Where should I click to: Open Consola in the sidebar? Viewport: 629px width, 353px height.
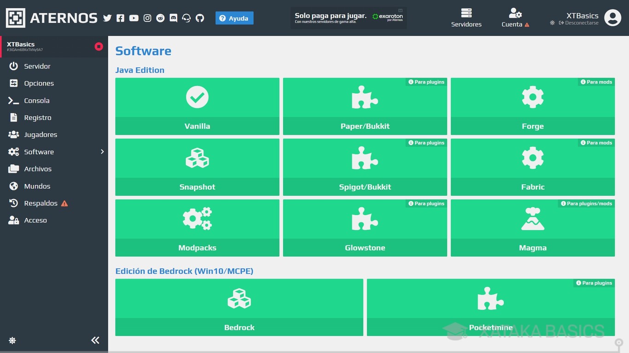coord(36,101)
